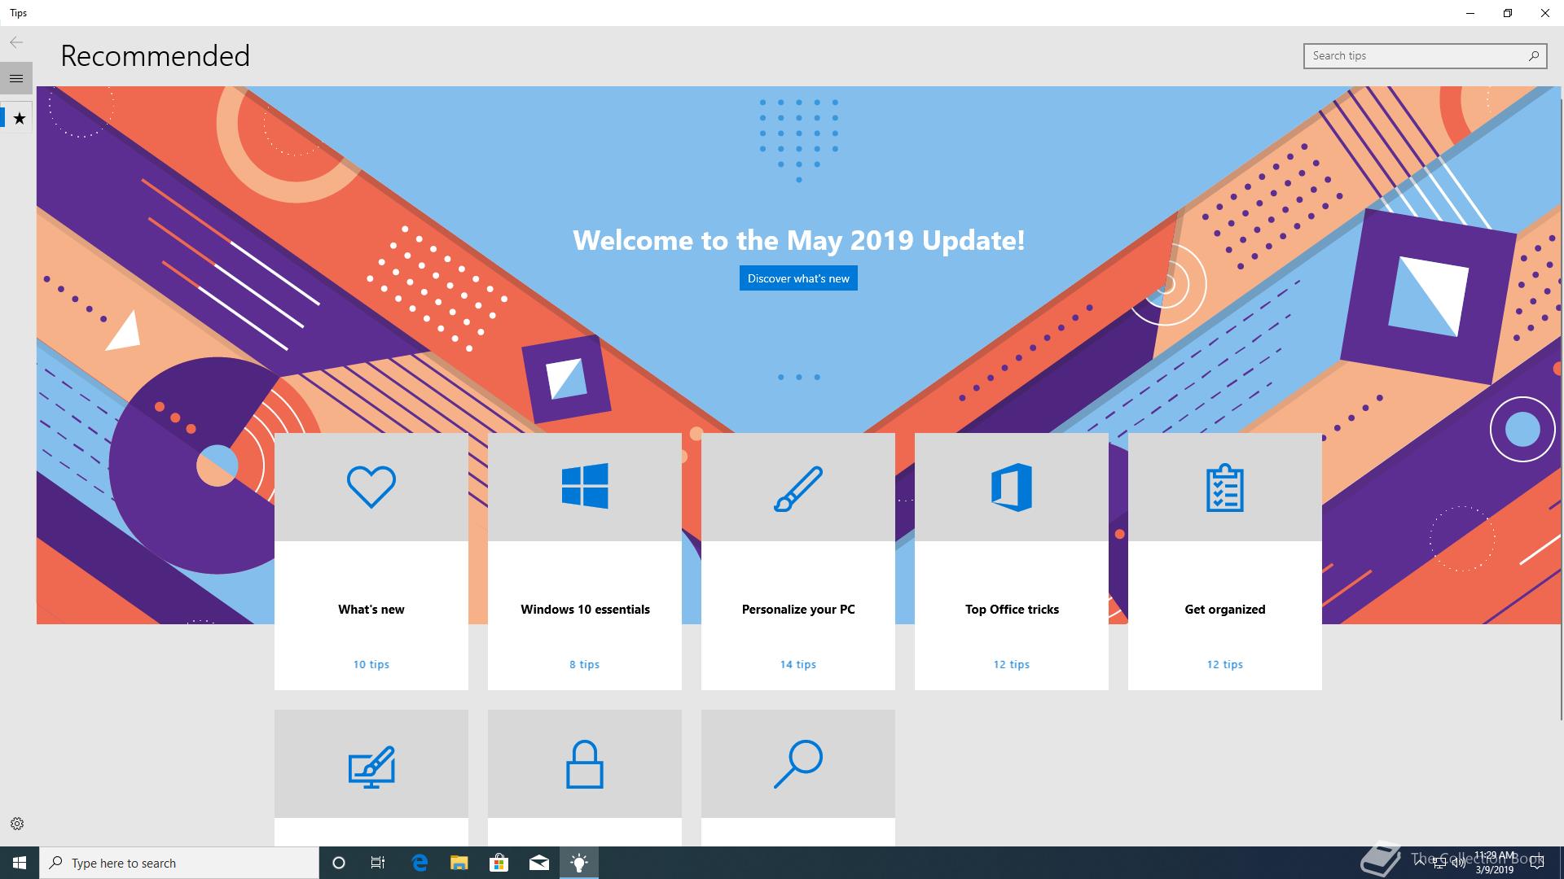
Task: Click the vertical scrollbar on the right
Action: click(1559, 407)
